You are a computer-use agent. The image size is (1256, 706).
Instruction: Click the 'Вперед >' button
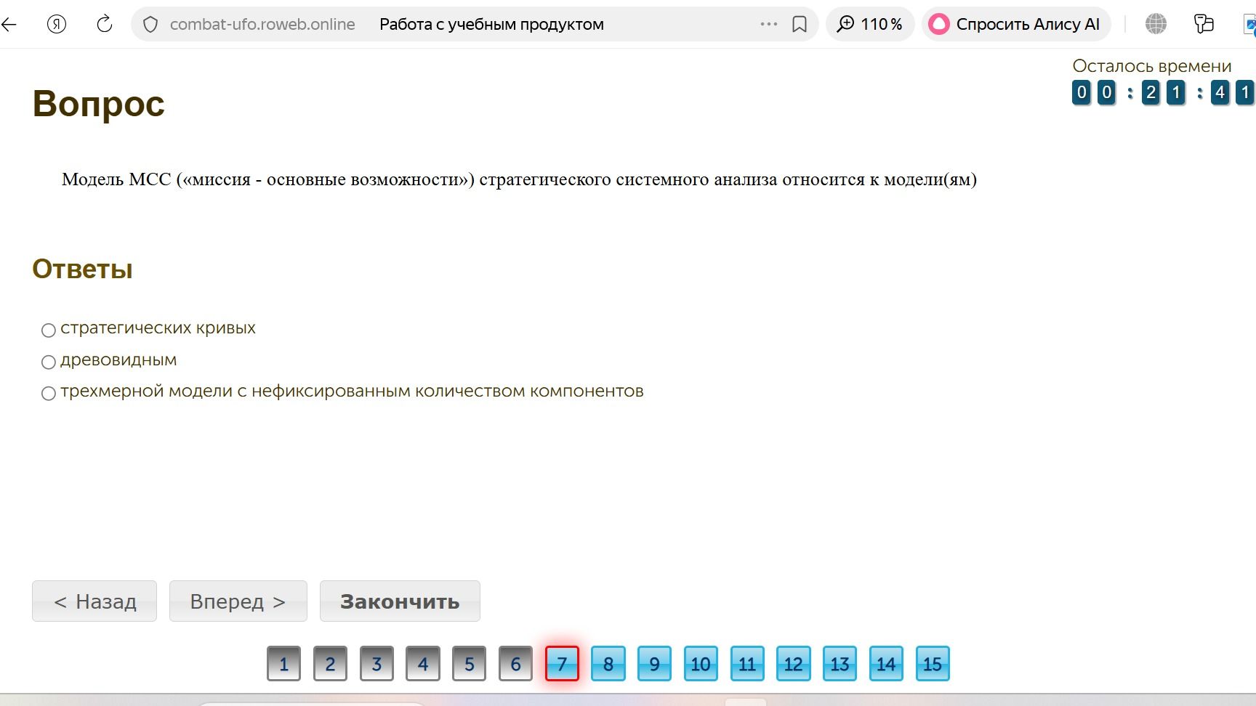(x=238, y=601)
